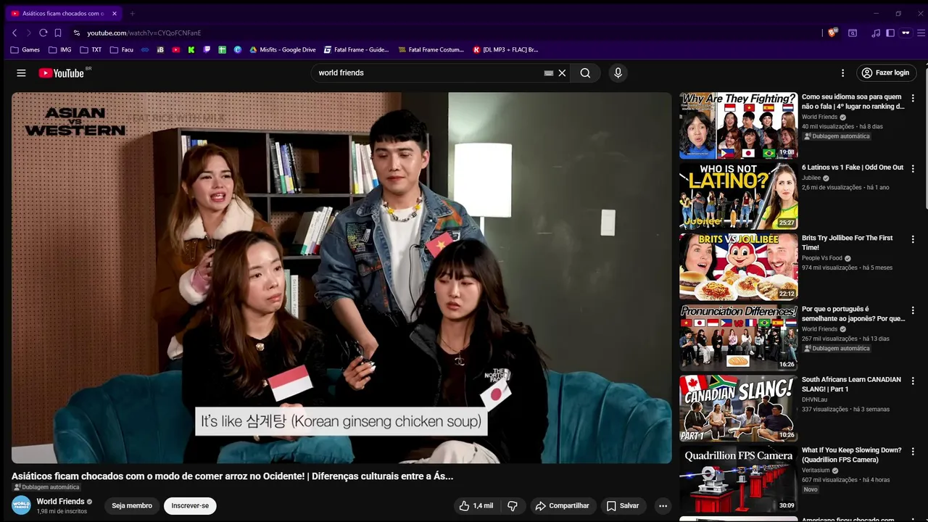Click 'Salvar' to save video
This screenshot has width=928, height=522.
(623, 505)
